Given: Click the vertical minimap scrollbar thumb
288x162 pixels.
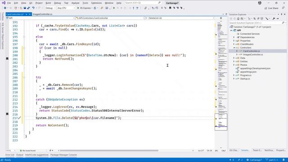Looking at the screenshot, I should tap(221, 122).
